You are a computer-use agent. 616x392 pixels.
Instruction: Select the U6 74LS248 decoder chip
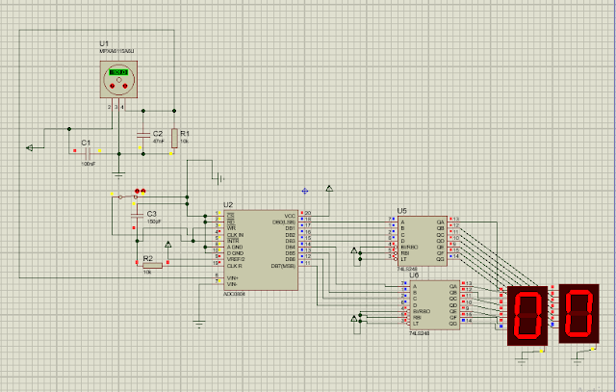(x=435, y=305)
